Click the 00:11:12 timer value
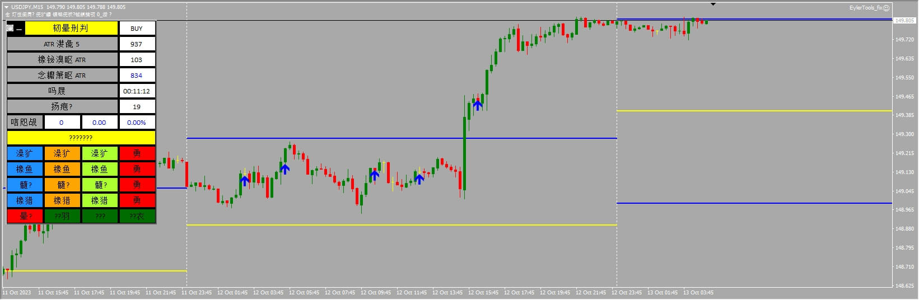 click(x=137, y=91)
